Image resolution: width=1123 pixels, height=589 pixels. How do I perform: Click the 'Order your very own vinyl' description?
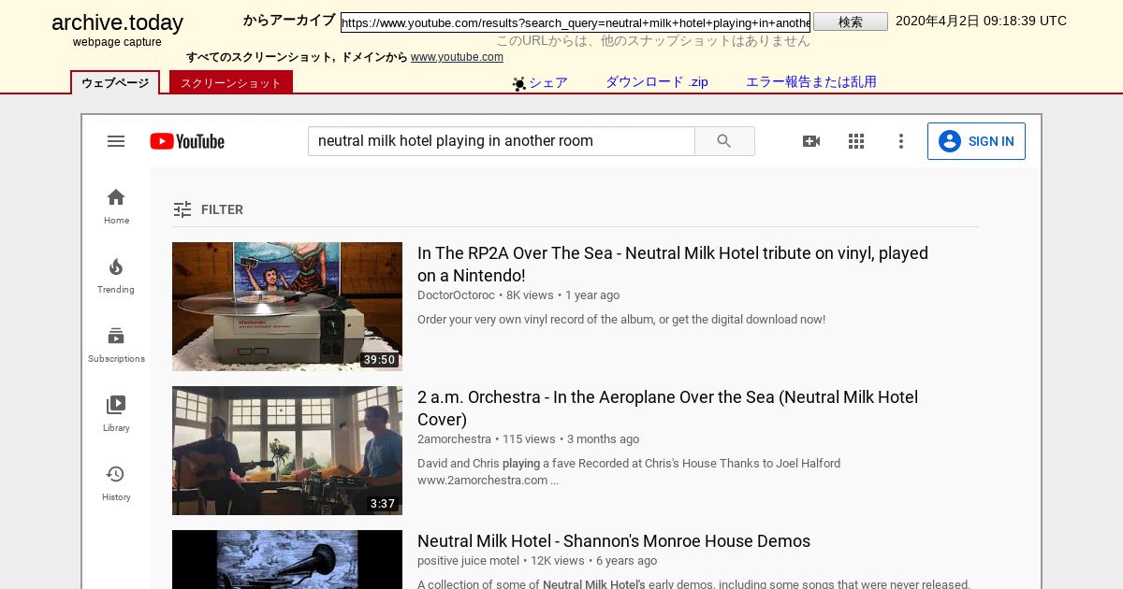click(621, 320)
